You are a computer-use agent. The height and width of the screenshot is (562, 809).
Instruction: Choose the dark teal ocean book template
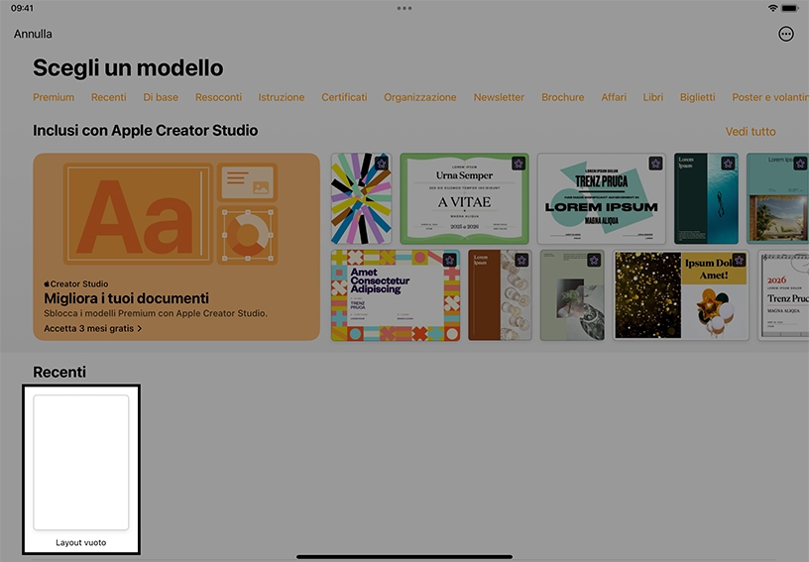706,198
